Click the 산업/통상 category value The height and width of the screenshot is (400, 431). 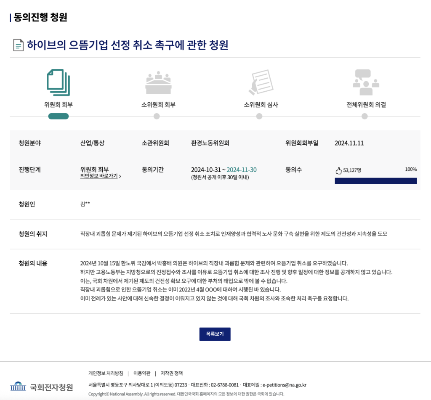point(92,143)
